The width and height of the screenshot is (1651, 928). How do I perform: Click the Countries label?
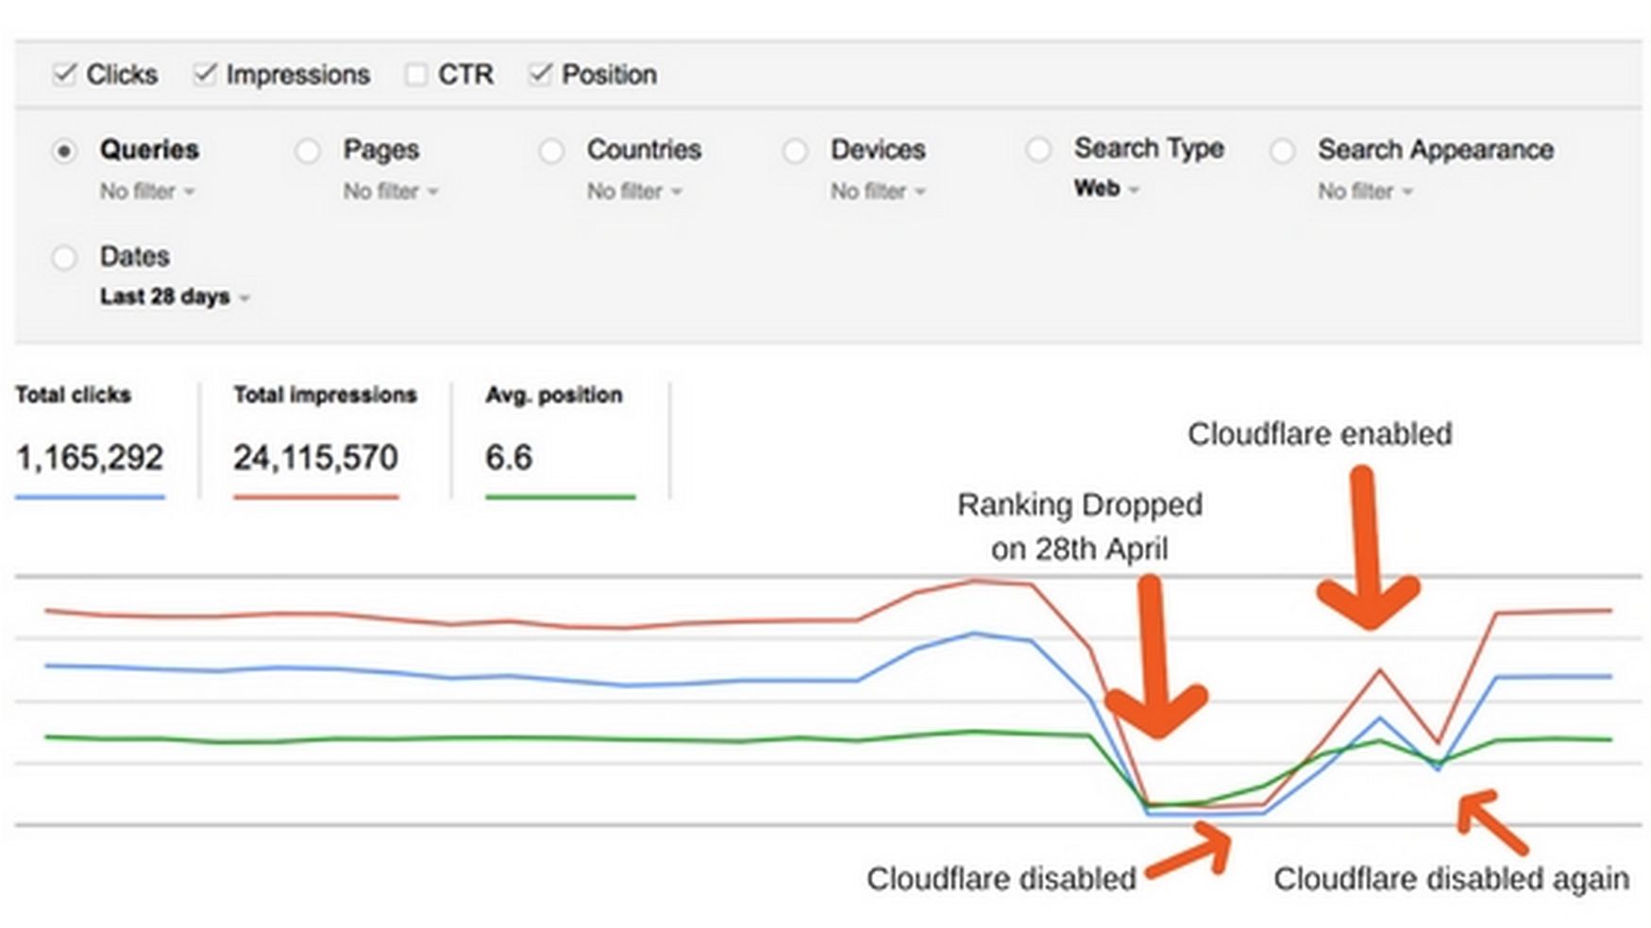(644, 150)
